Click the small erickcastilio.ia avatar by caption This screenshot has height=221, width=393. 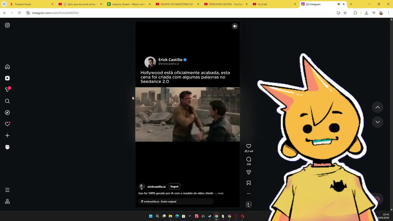coord(142,187)
